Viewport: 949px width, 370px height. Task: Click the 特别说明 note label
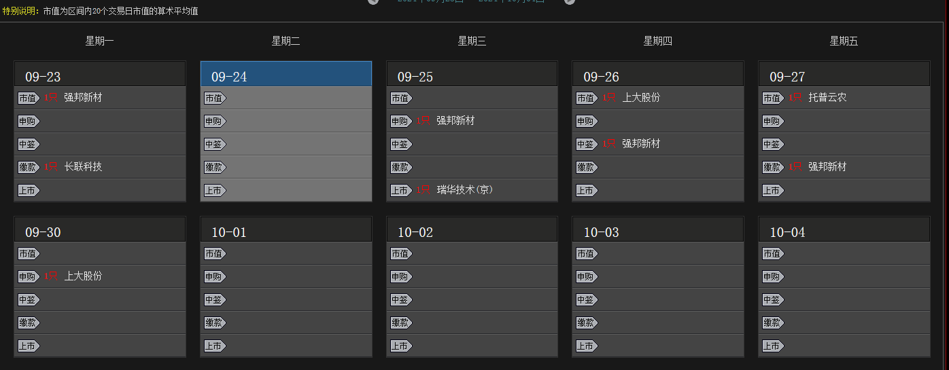click(x=21, y=11)
